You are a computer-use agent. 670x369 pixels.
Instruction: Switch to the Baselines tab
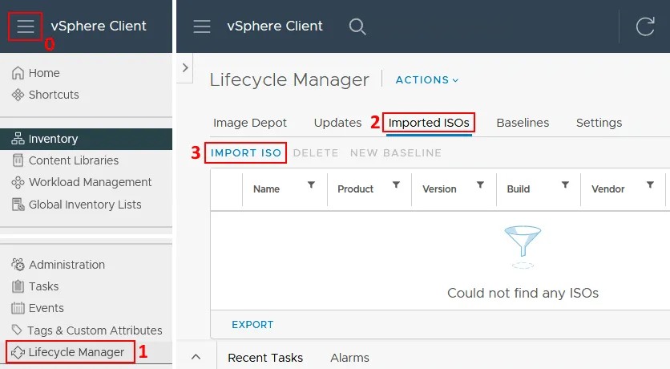click(x=523, y=123)
